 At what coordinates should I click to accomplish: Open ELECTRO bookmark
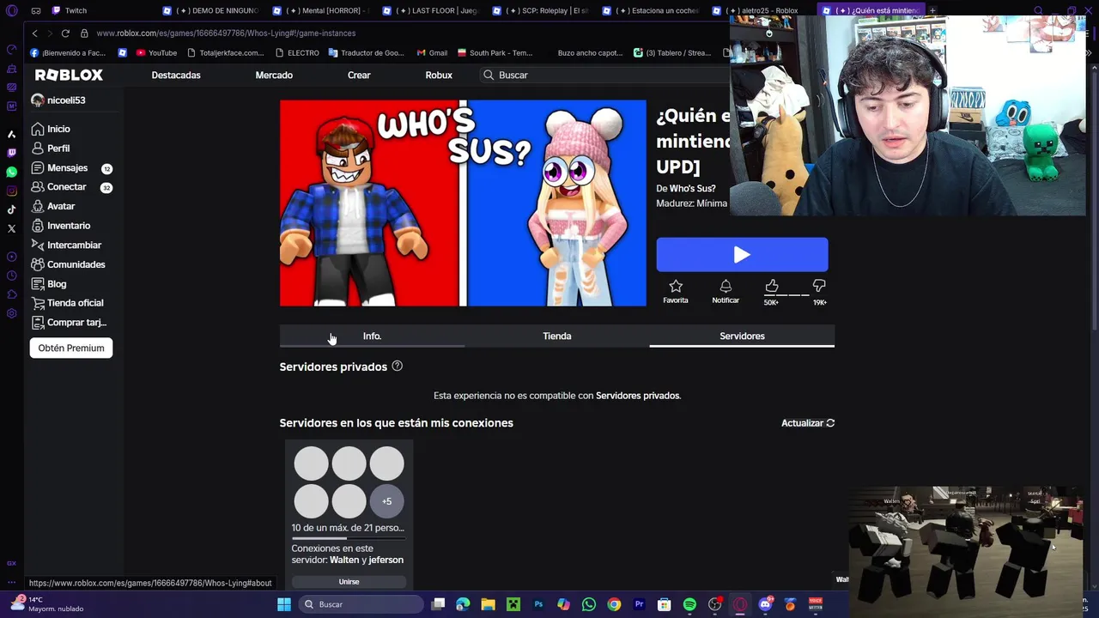pos(297,52)
